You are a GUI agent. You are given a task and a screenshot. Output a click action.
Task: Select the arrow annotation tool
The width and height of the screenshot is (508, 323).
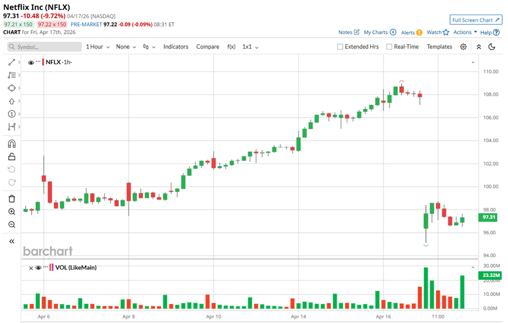11,101
